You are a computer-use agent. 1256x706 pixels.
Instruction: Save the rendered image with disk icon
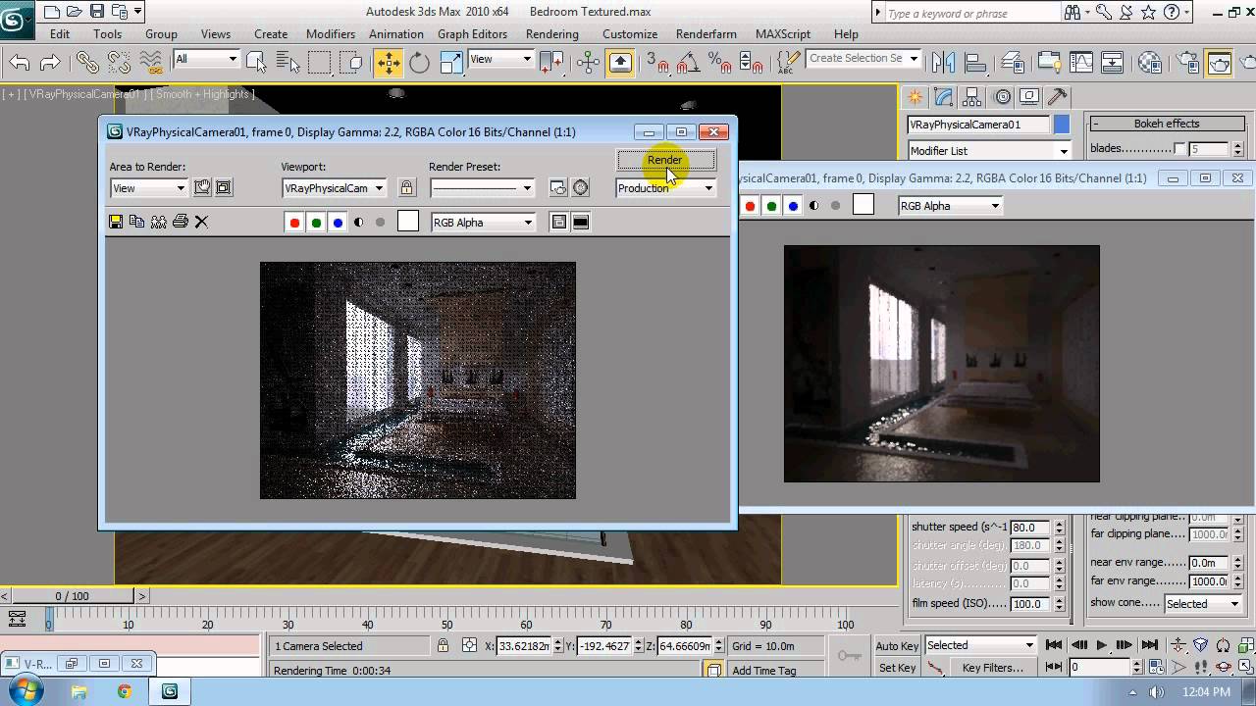point(116,222)
